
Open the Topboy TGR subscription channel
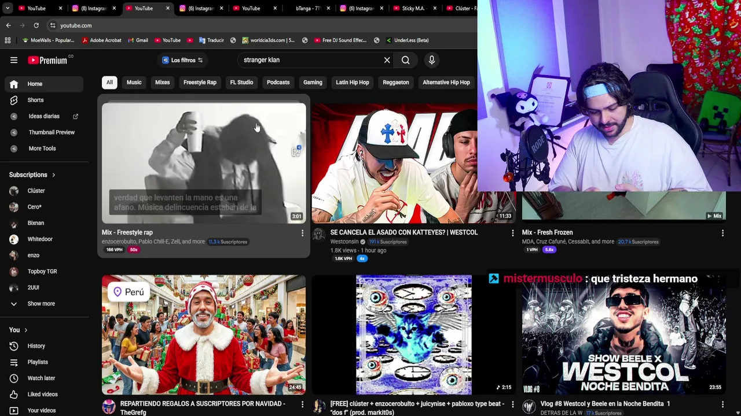point(44,272)
